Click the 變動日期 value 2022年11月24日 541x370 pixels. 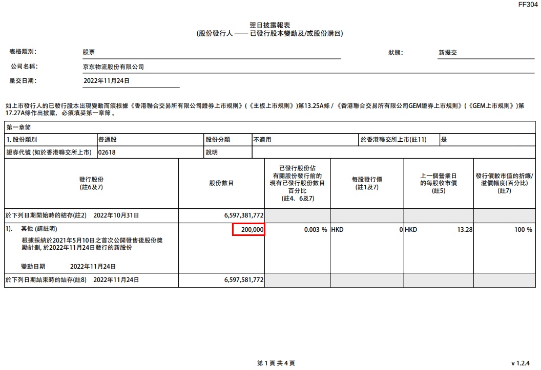[93, 267]
